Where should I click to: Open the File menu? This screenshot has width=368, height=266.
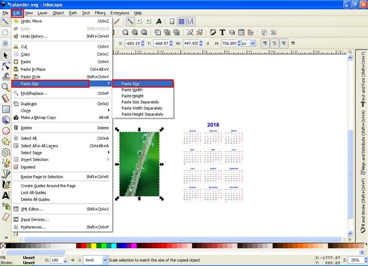[5, 13]
